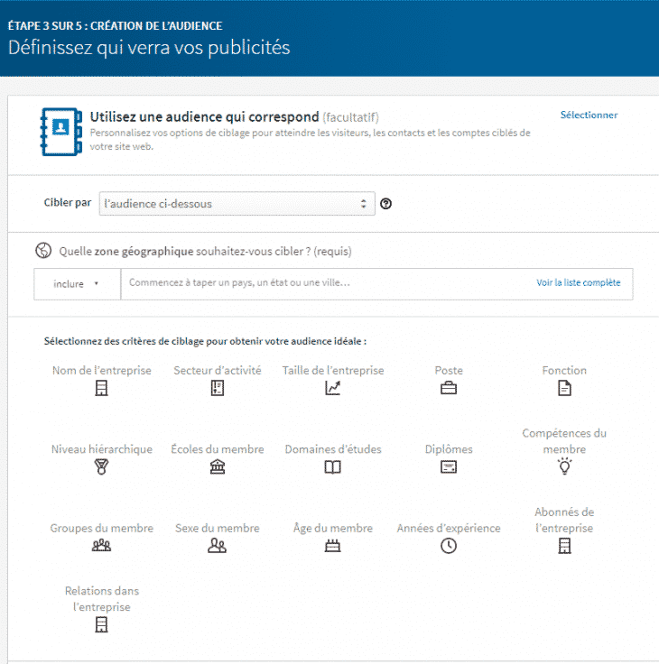Click the help question mark icon
This screenshot has height=664, width=659.
(386, 204)
